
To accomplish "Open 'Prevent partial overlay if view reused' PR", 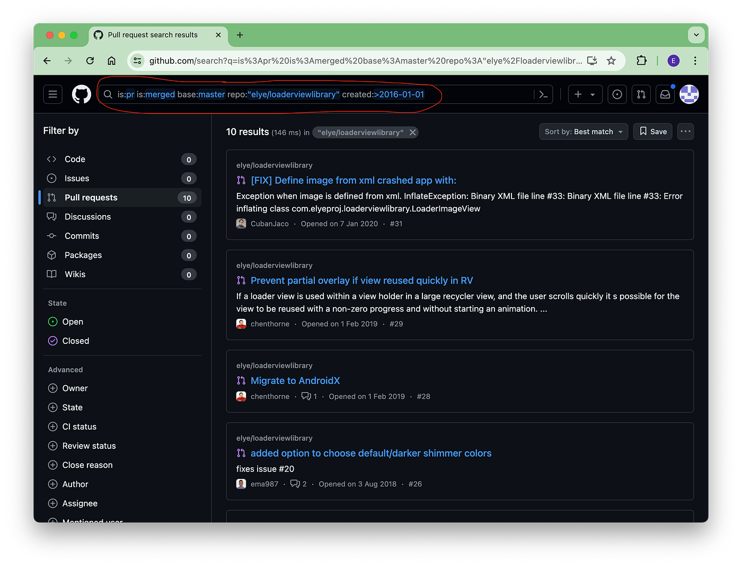I will pyautogui.click(x=362, y=281).
